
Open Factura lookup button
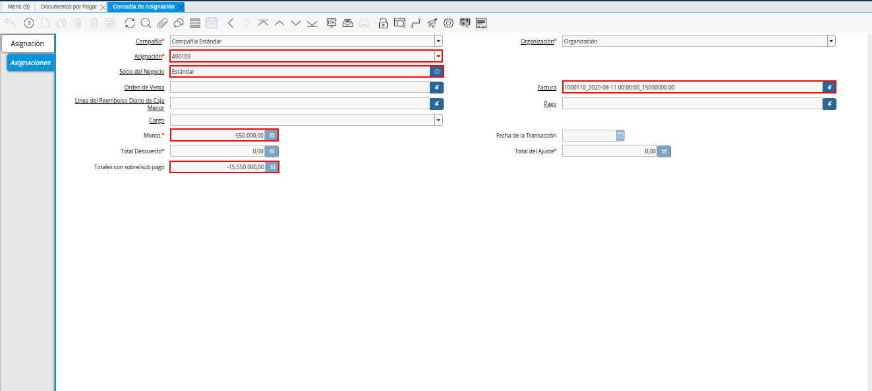pos(829,87)
